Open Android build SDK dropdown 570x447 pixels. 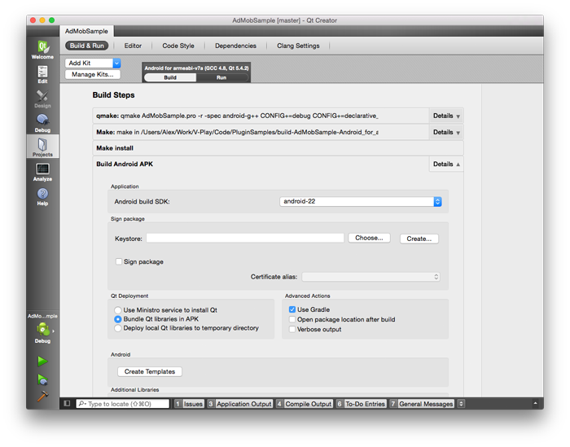[x=361, y=201]
